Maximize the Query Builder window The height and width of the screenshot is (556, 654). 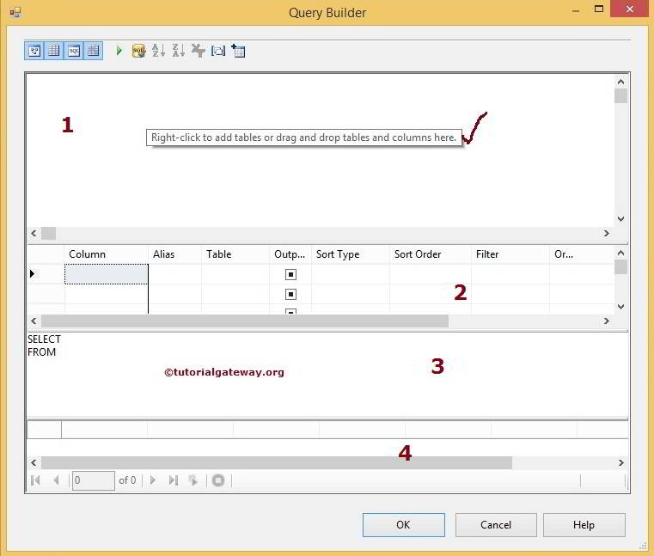point(599,9)
